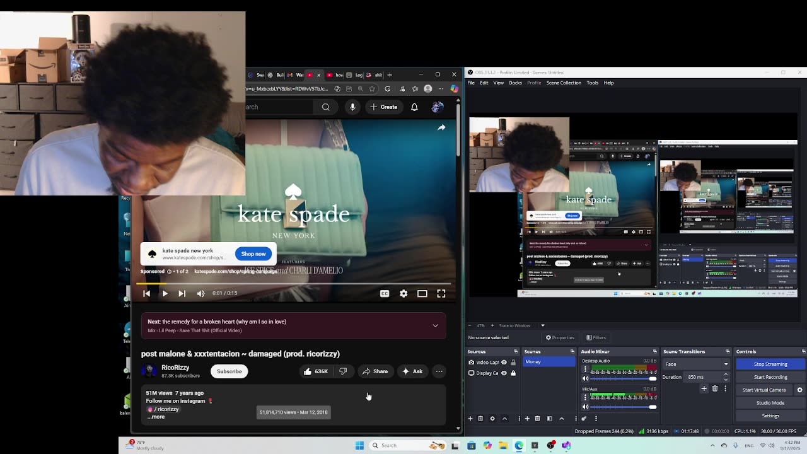Mute Desktop Audio in mixer
This screenshot has width=807, height=454.
[x=585, y=378]
